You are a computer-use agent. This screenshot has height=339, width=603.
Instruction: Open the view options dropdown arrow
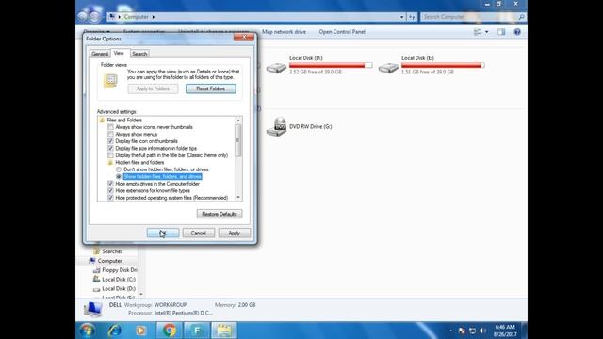tap(486, 32)
